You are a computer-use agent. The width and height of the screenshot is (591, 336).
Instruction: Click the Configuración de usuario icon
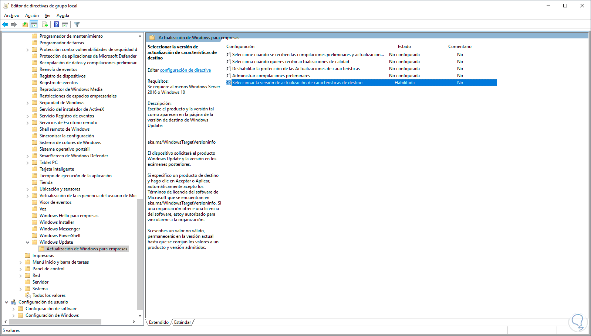(x=14, y=302)
